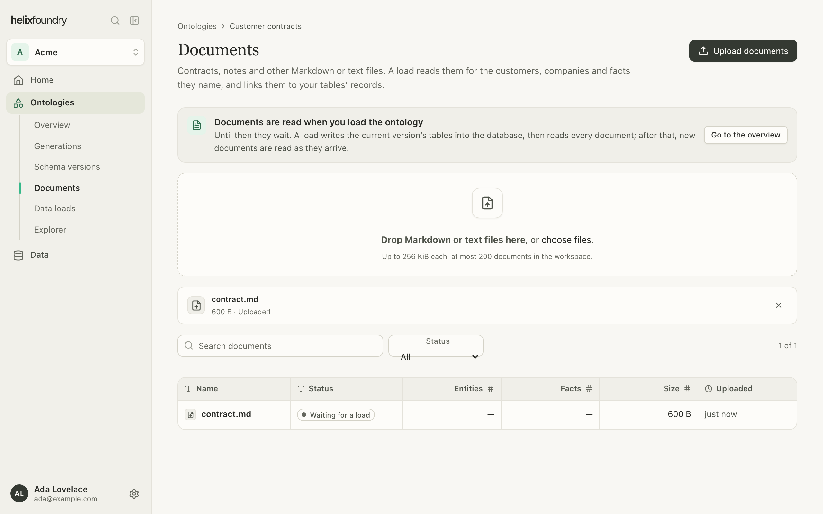823x514 pixels.
Task: Click file icon on contract.md upload card
Action: click(x=196, y=305)
